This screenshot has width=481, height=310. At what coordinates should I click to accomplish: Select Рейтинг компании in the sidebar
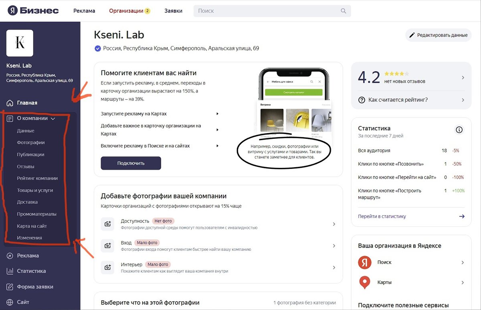tap(37, 178)
